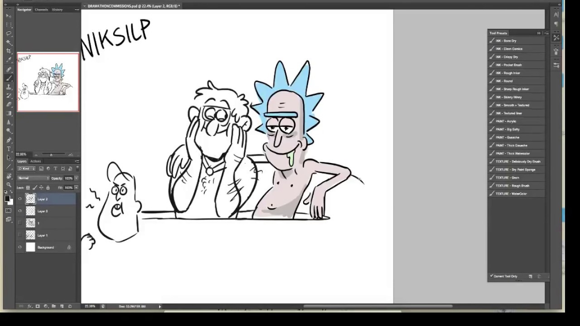Choose the INK - Bone Dry preset
Viewport: 580px width, 326px height.
(x=516, y=41)
